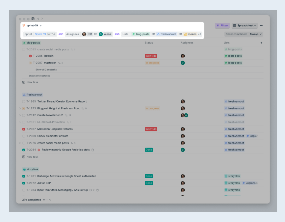Image resolution: width=285 pixels, height=222 pixels.
Task: Expand the 37% completed progress chevron
Action: [x=50, y=200]
